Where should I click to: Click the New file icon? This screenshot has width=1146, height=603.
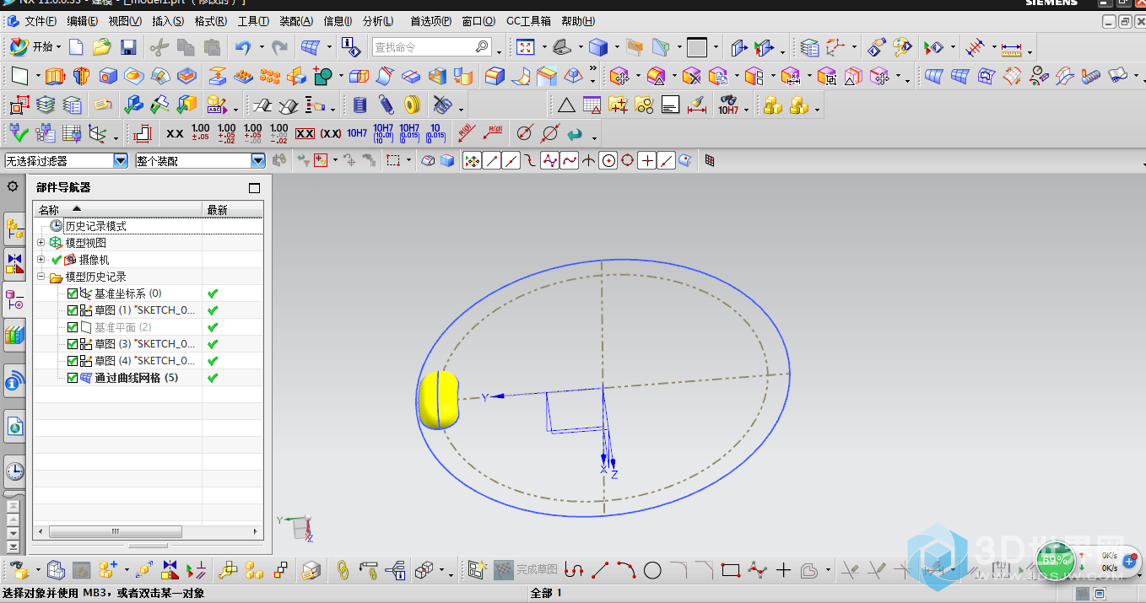(x=76, y=47)
